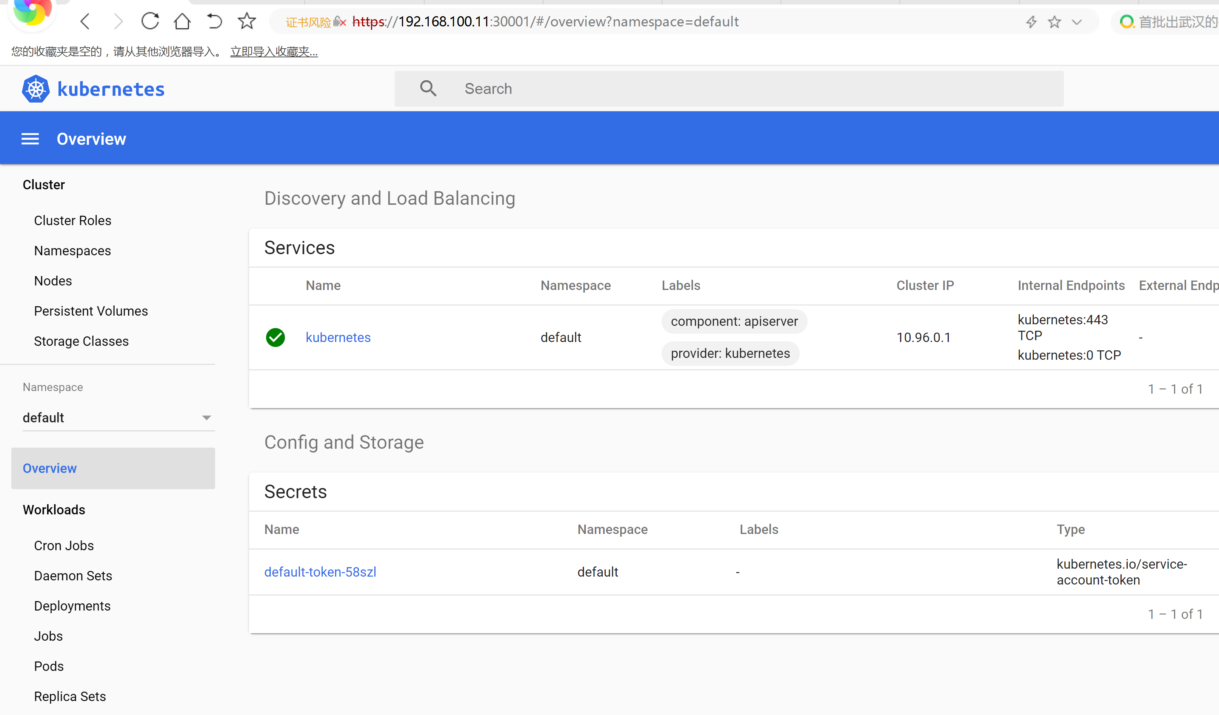Click the lightning speed-mode icon in address bar
1219x715 pixels.
[x=1031, y=22]
